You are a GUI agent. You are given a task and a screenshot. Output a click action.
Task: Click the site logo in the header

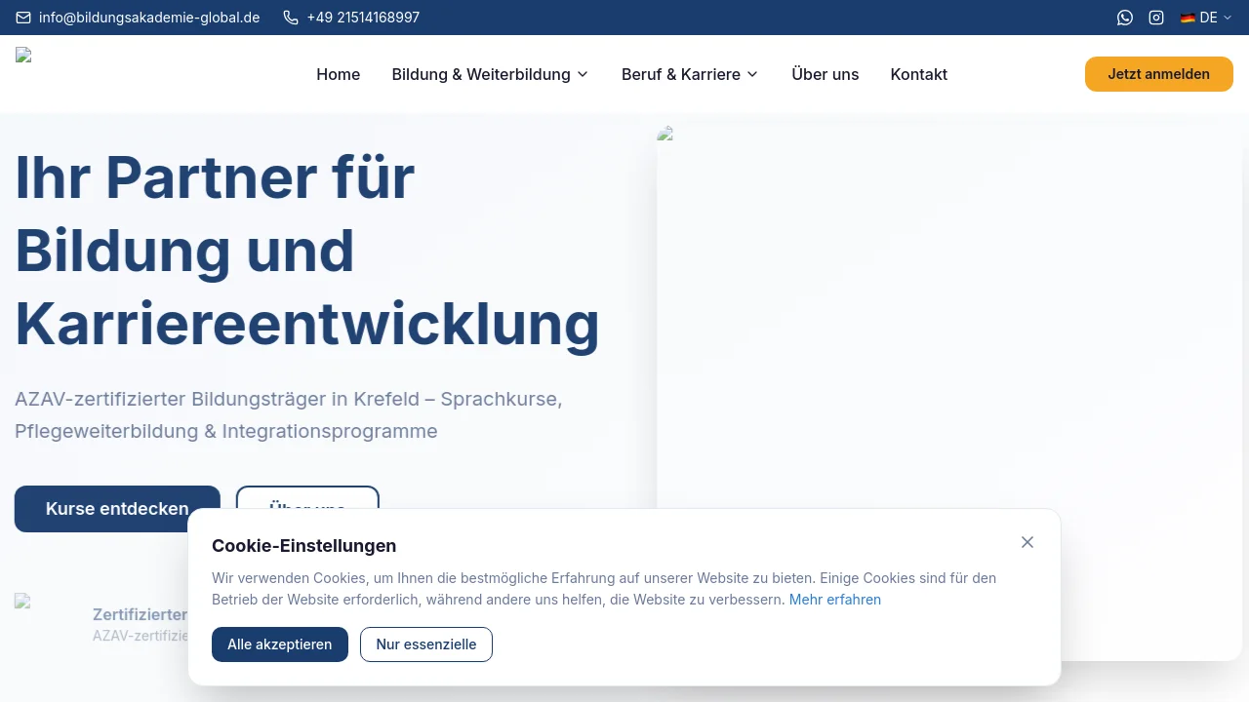24,56
